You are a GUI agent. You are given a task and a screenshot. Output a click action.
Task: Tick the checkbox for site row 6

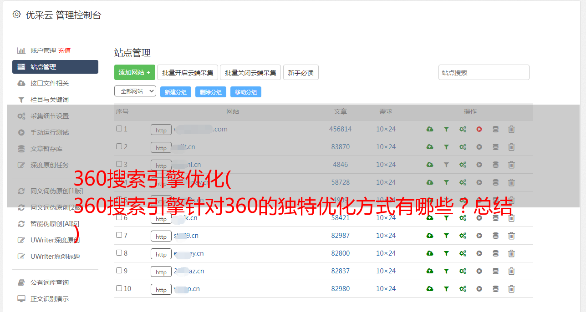pyautogui.click(x=119, y=217)
